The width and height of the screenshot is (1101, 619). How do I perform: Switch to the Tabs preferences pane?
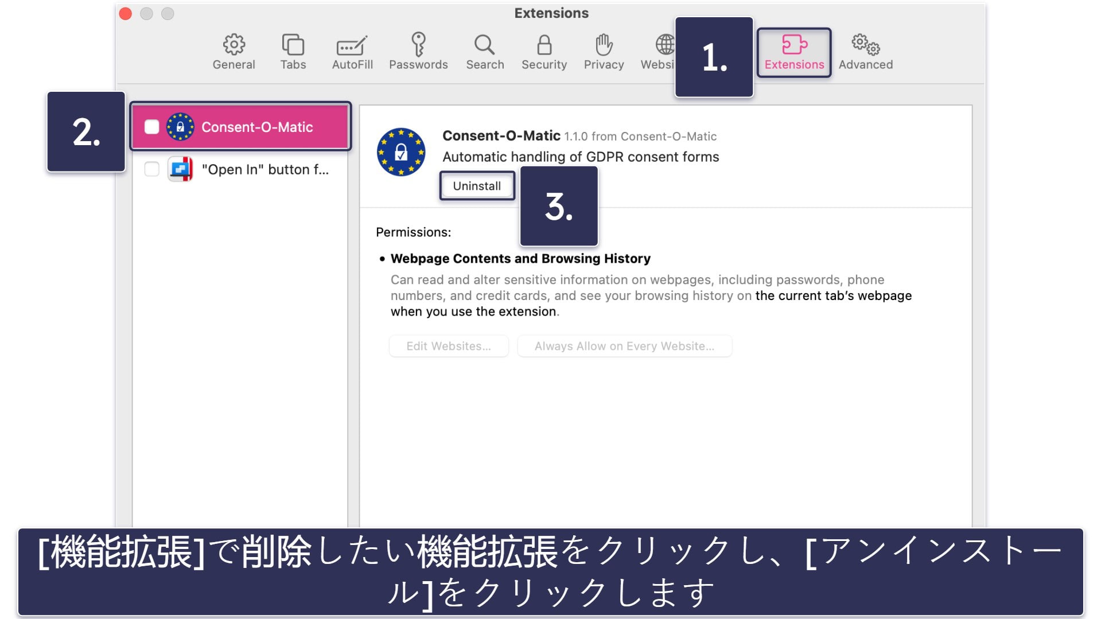[293, 52]
